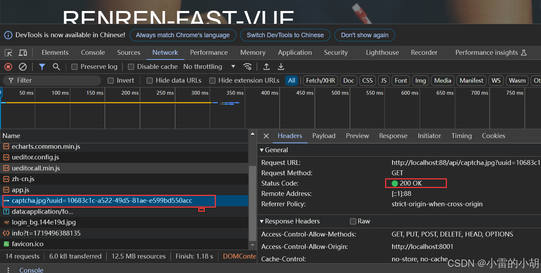The width and height of the screenshot is (541, 273).
Task: Open network conditions wifi icon
Action: point(247,67)
